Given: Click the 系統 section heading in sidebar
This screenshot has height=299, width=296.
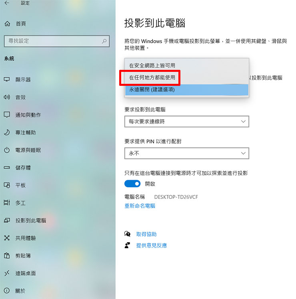Looking at the screenshot, I should [x=9, y=59].
